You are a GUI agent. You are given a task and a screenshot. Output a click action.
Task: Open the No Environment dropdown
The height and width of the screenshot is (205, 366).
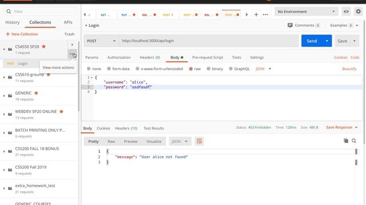(x=307, y=11)
